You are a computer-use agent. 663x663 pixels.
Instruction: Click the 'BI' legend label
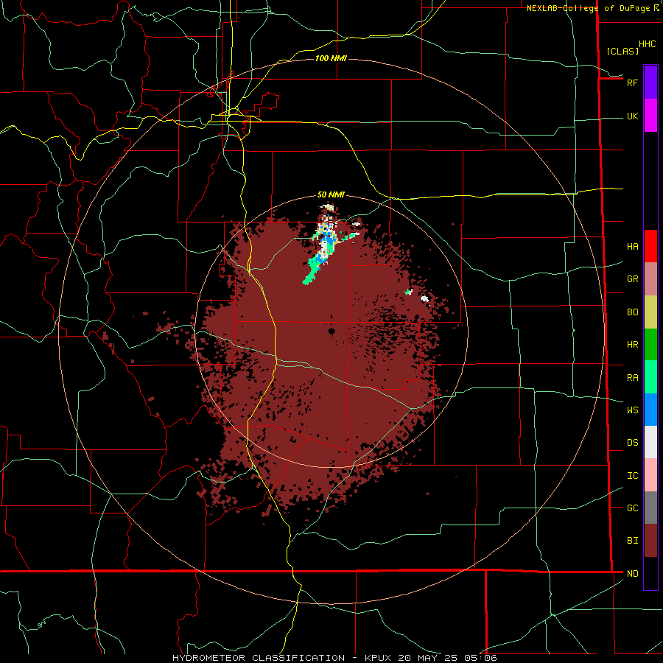632,541
